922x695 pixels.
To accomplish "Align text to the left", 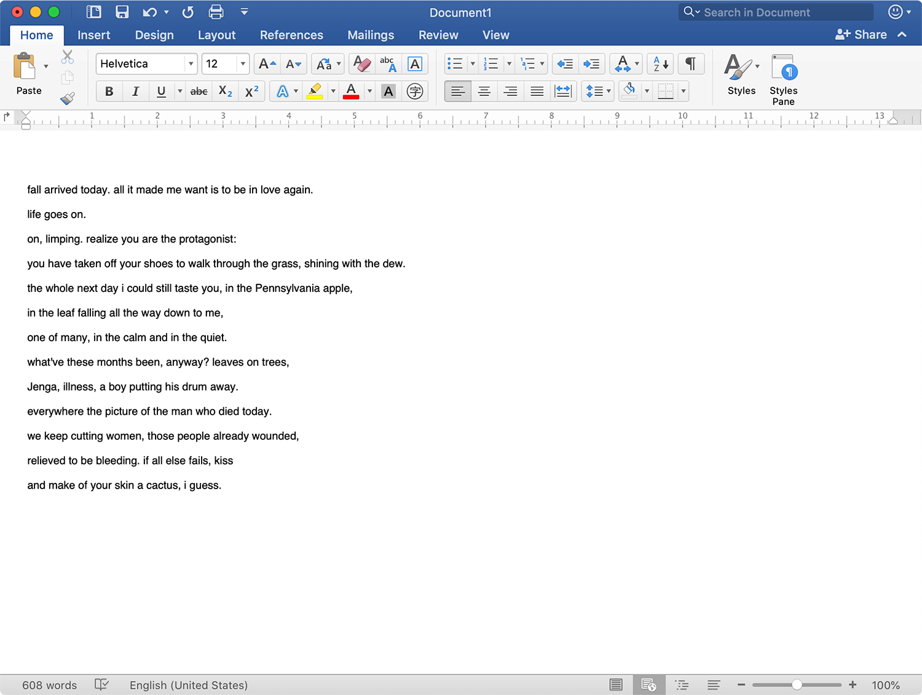I will (x=458, y=92).
